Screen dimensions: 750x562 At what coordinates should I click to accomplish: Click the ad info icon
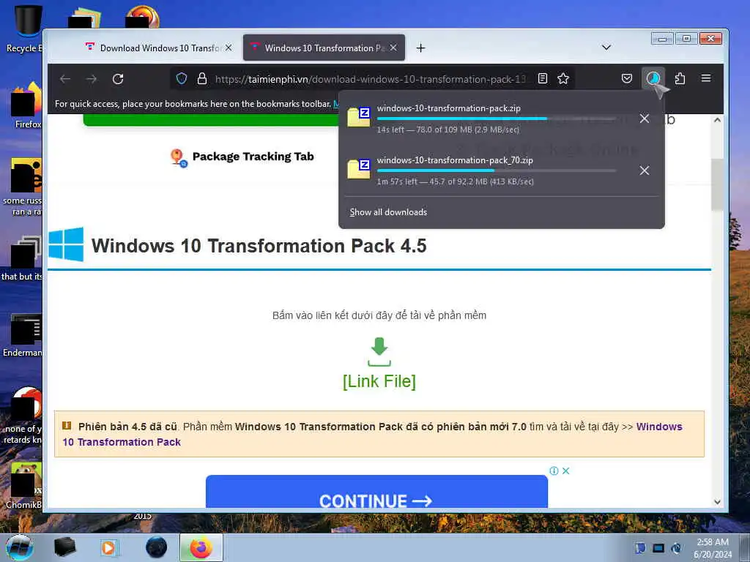[x=554, y=471]
